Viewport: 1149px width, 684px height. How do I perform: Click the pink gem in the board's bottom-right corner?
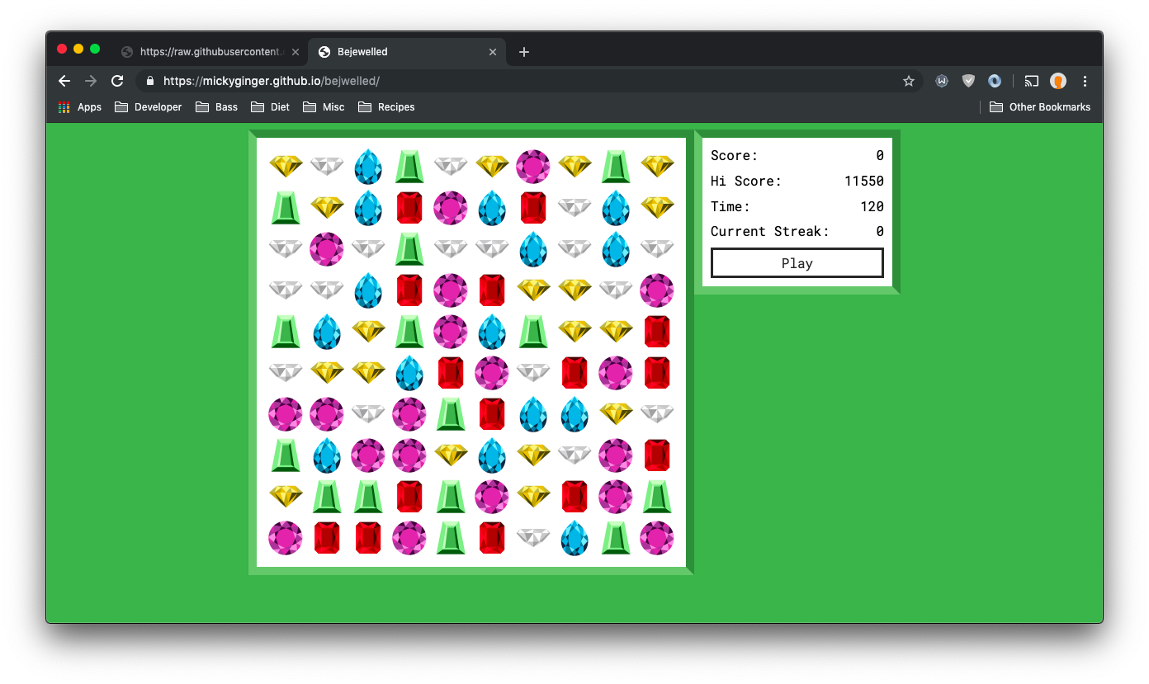(657, 537)
